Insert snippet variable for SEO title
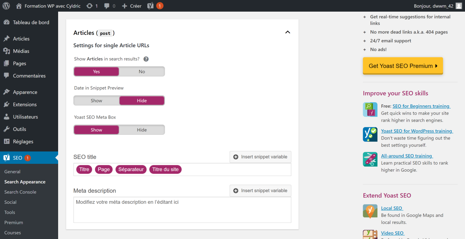The image size is (465, 239). click(260, 157)
